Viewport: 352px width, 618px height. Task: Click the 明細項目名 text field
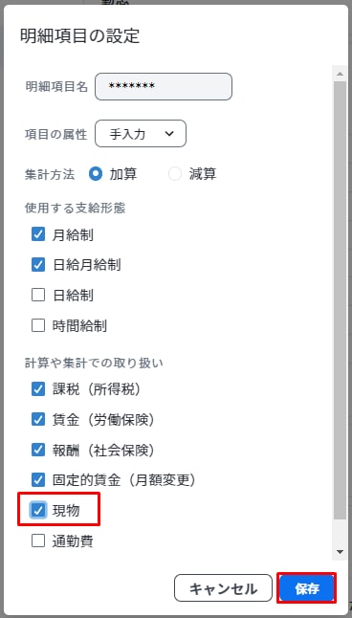pos(164,86)
